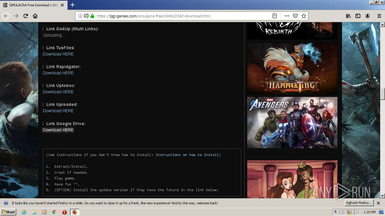Open the Firefox hamburger menu
The height and width of the screenshot is (216, 385).
coord(379,16)
